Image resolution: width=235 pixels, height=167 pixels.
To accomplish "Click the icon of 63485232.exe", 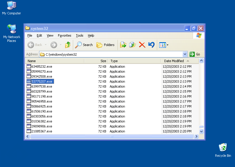I will (28, 66).
